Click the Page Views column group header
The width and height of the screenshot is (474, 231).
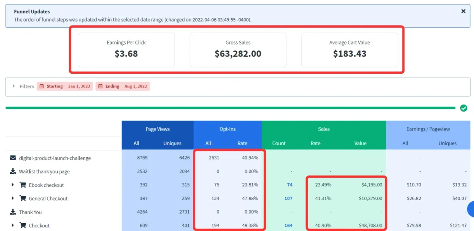158,129
